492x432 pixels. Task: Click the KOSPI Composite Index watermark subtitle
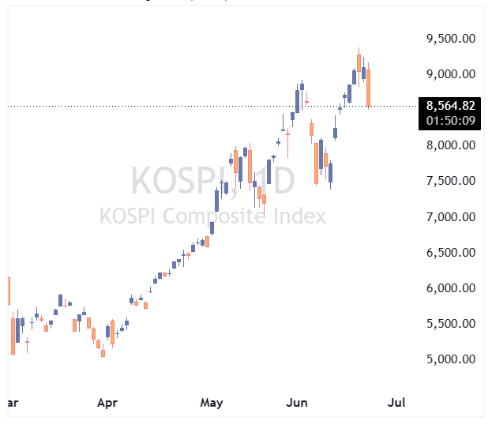(212, 216)
